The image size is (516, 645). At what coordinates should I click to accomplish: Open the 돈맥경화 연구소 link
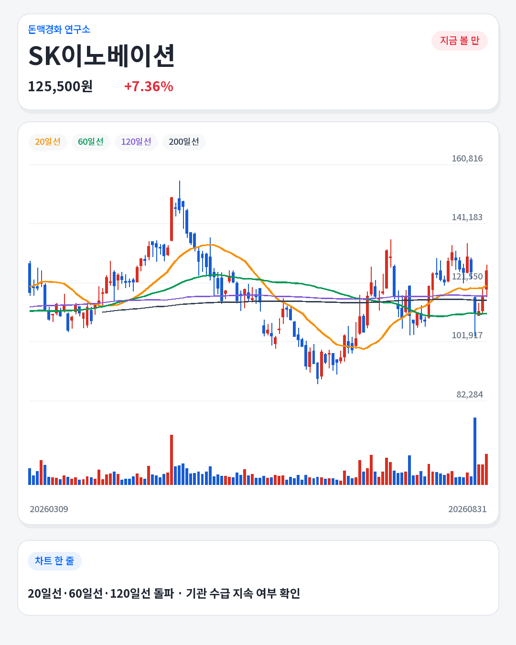tap(59, 30)
